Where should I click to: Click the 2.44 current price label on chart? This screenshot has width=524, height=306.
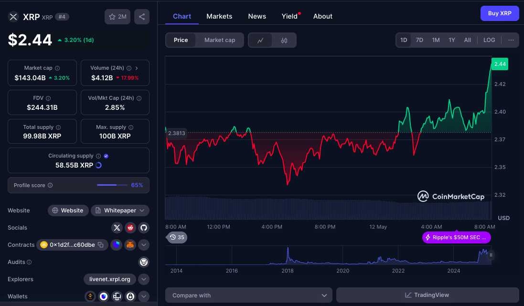click(x=500, y=64)
